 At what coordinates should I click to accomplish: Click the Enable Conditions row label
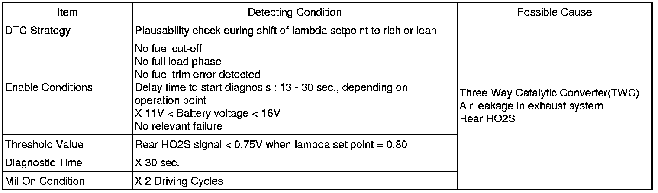(49, 87)
